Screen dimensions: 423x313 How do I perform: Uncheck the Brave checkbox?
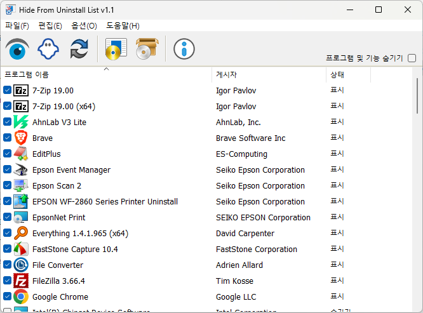[7, 138]
